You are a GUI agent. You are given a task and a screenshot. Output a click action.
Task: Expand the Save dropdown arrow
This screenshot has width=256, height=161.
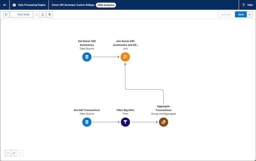249,14
